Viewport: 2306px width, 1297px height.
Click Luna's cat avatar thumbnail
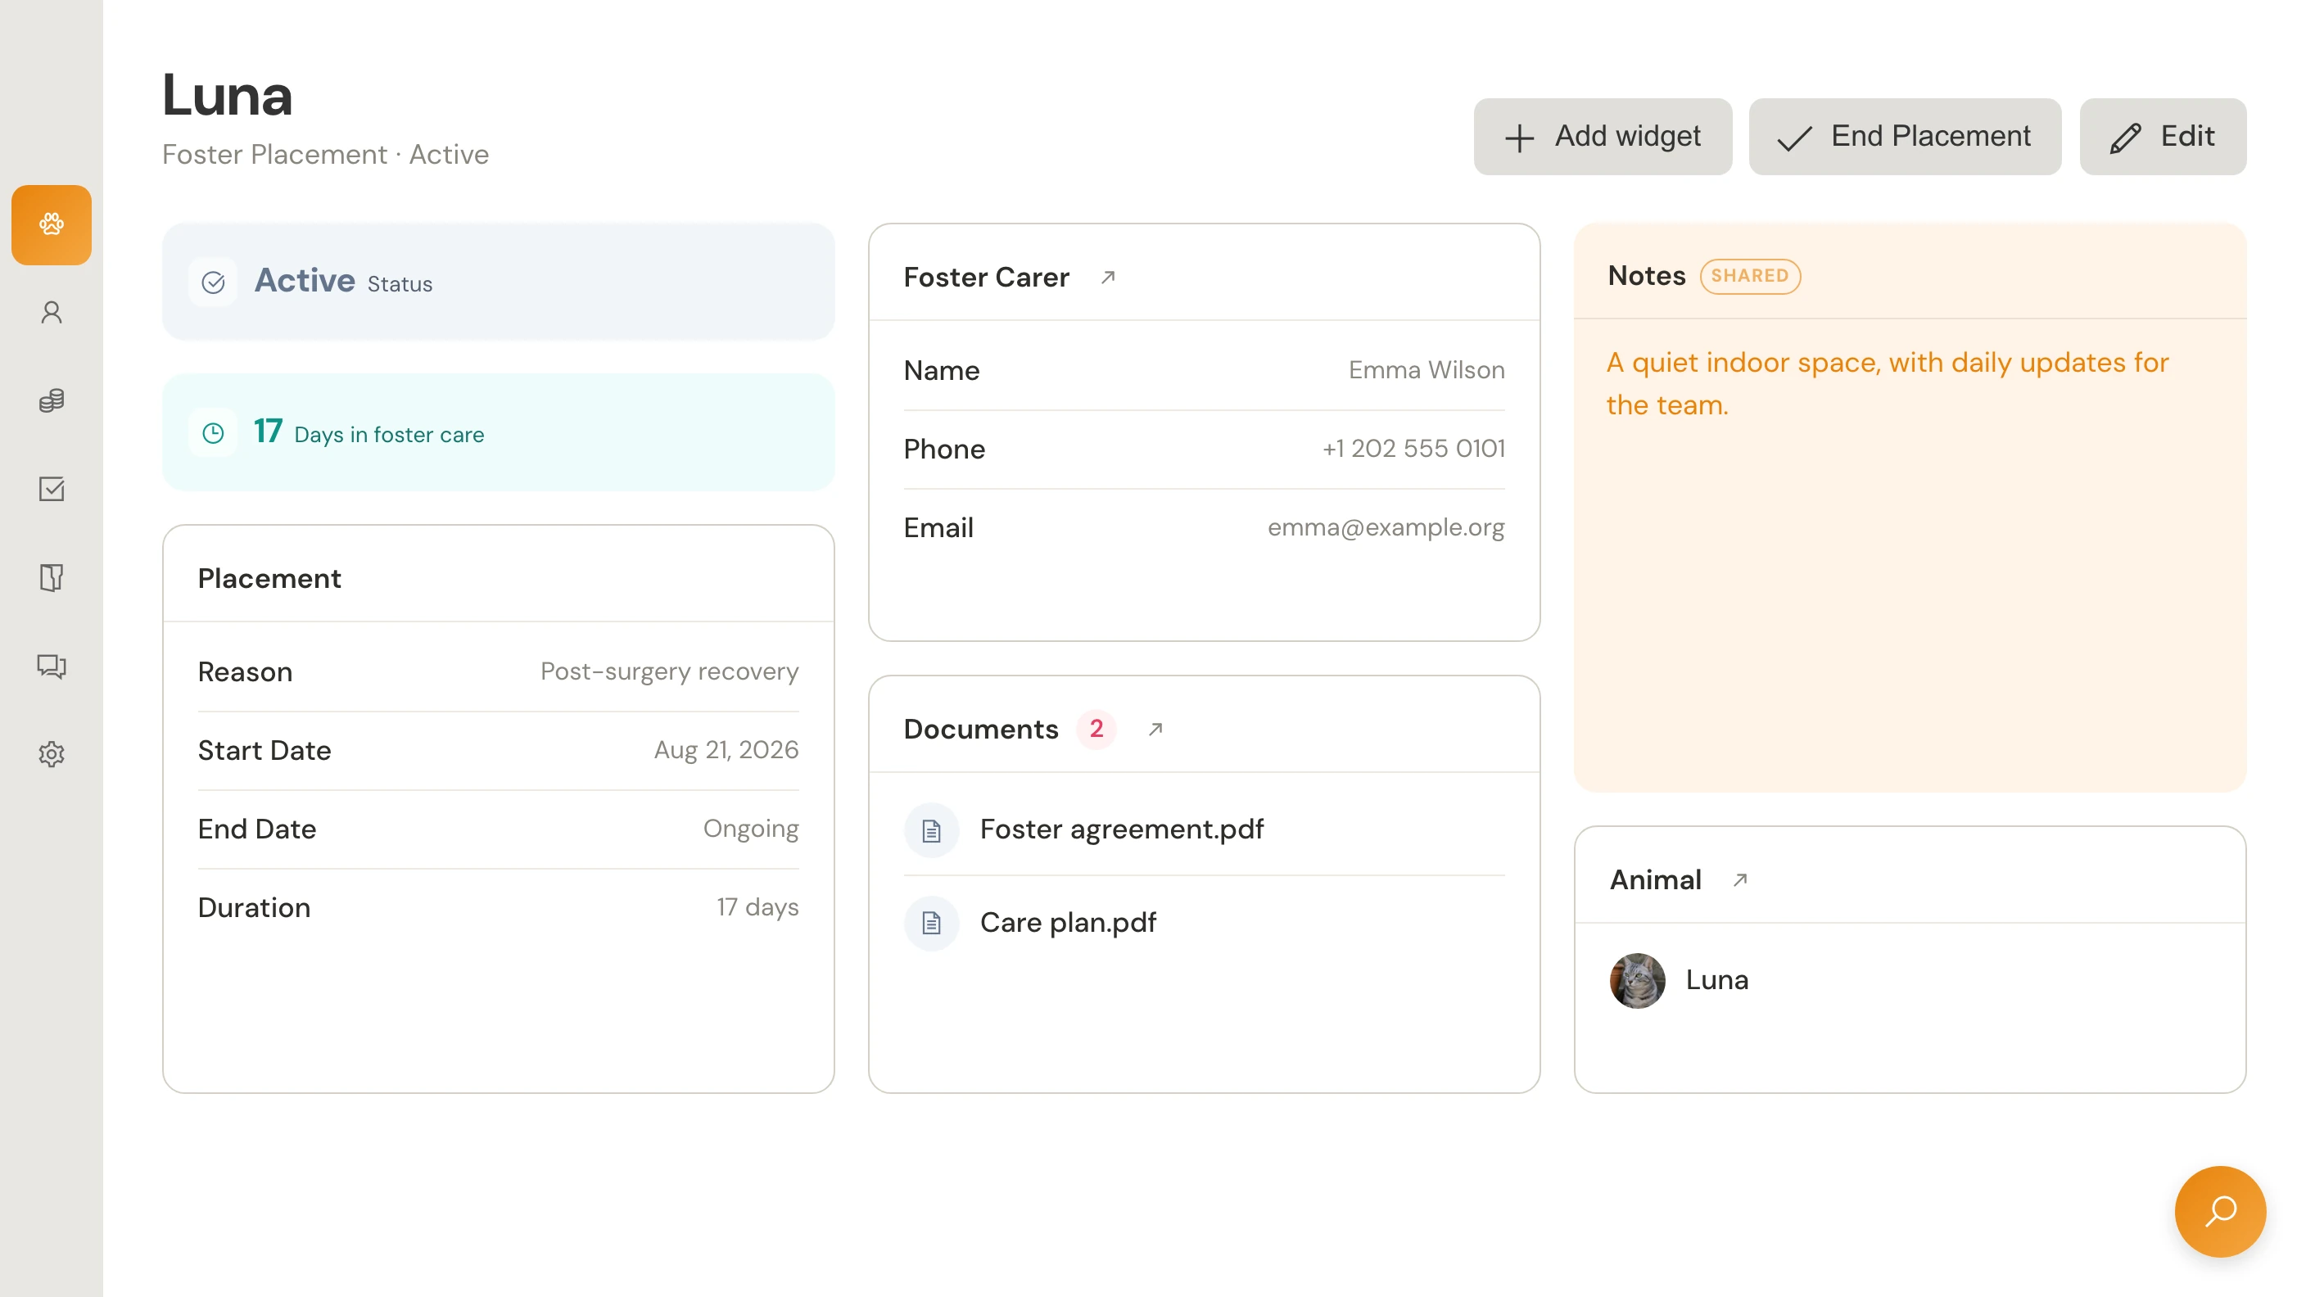(x=1637, y=980)
